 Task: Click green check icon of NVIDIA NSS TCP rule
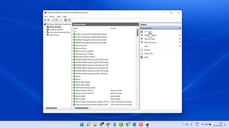click(74, 59)
